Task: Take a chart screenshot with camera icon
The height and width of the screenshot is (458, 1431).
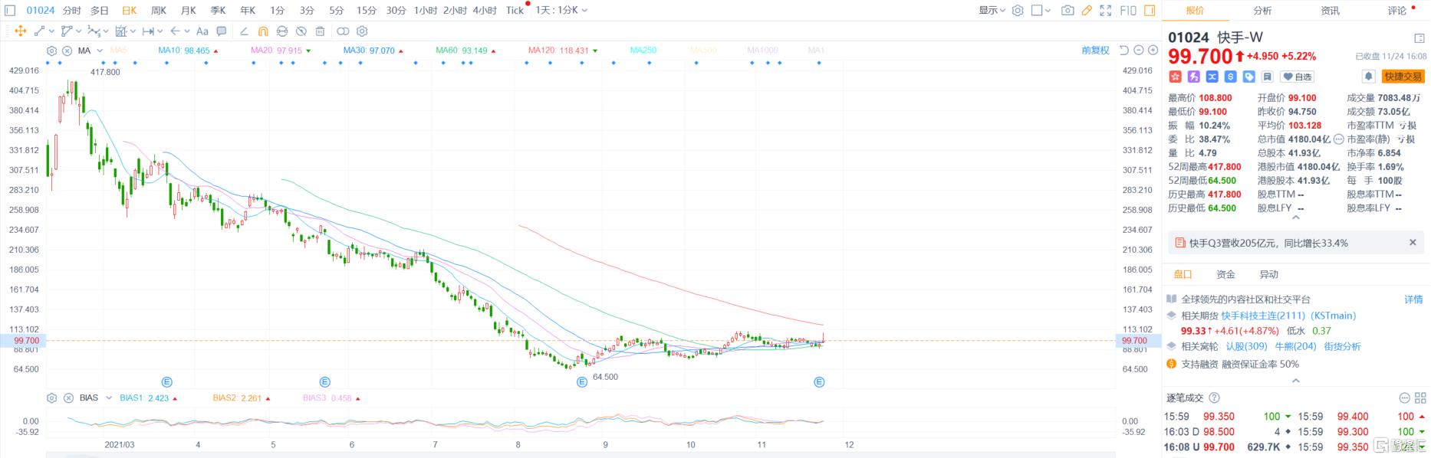Action: click(x=1067, y=11)
